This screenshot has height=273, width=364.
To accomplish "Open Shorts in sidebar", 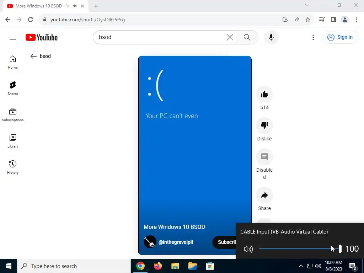I will coord(13,89).
